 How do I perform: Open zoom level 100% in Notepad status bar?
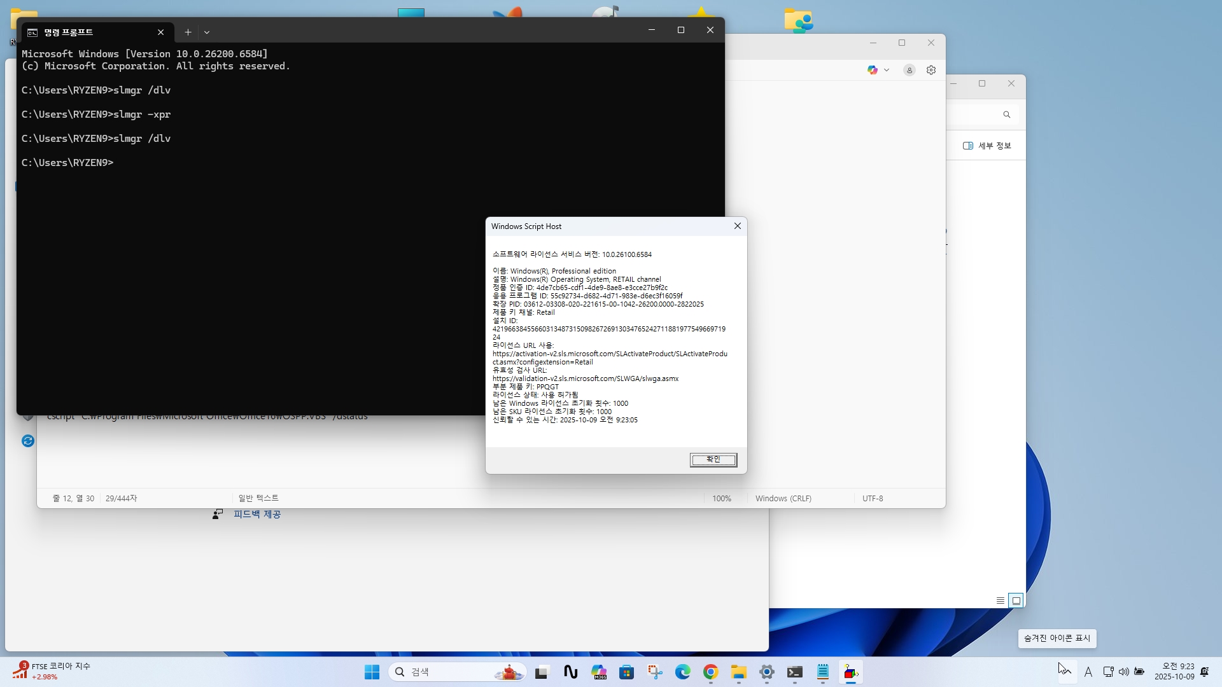[721, 499]
